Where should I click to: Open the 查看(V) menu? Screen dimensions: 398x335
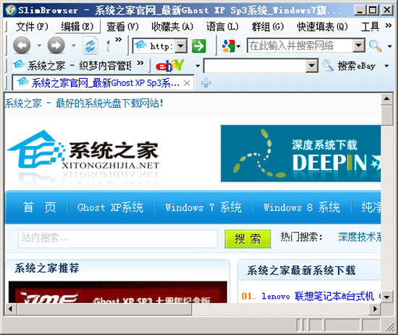pyautogui.click(x=122, y=26)
